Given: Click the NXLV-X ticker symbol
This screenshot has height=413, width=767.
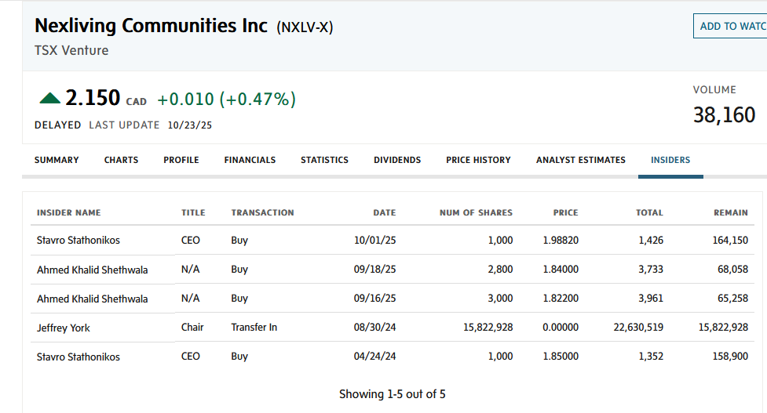Looking at the screenshot, I should (305, 27).
